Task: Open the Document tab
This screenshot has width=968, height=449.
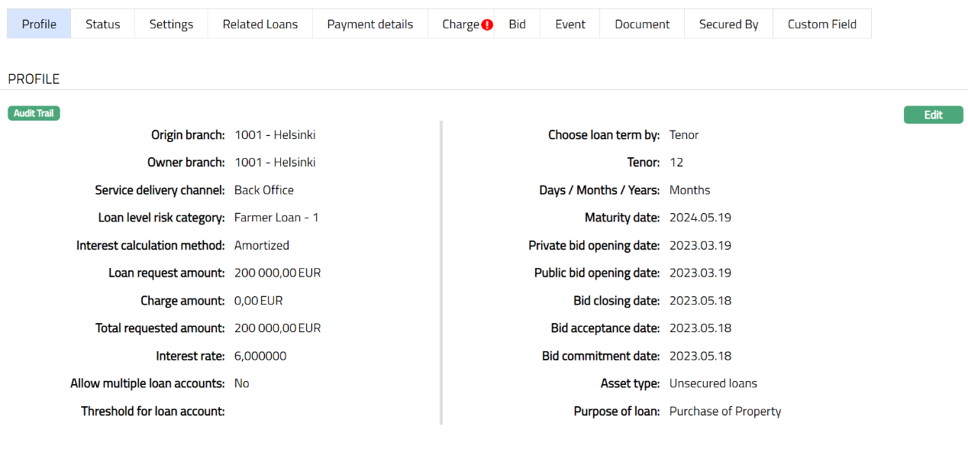Action: coord(642,24)
